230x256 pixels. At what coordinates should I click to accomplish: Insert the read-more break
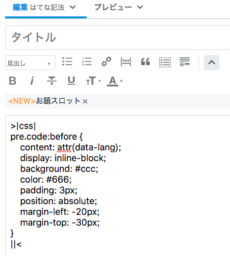point(126,62)
